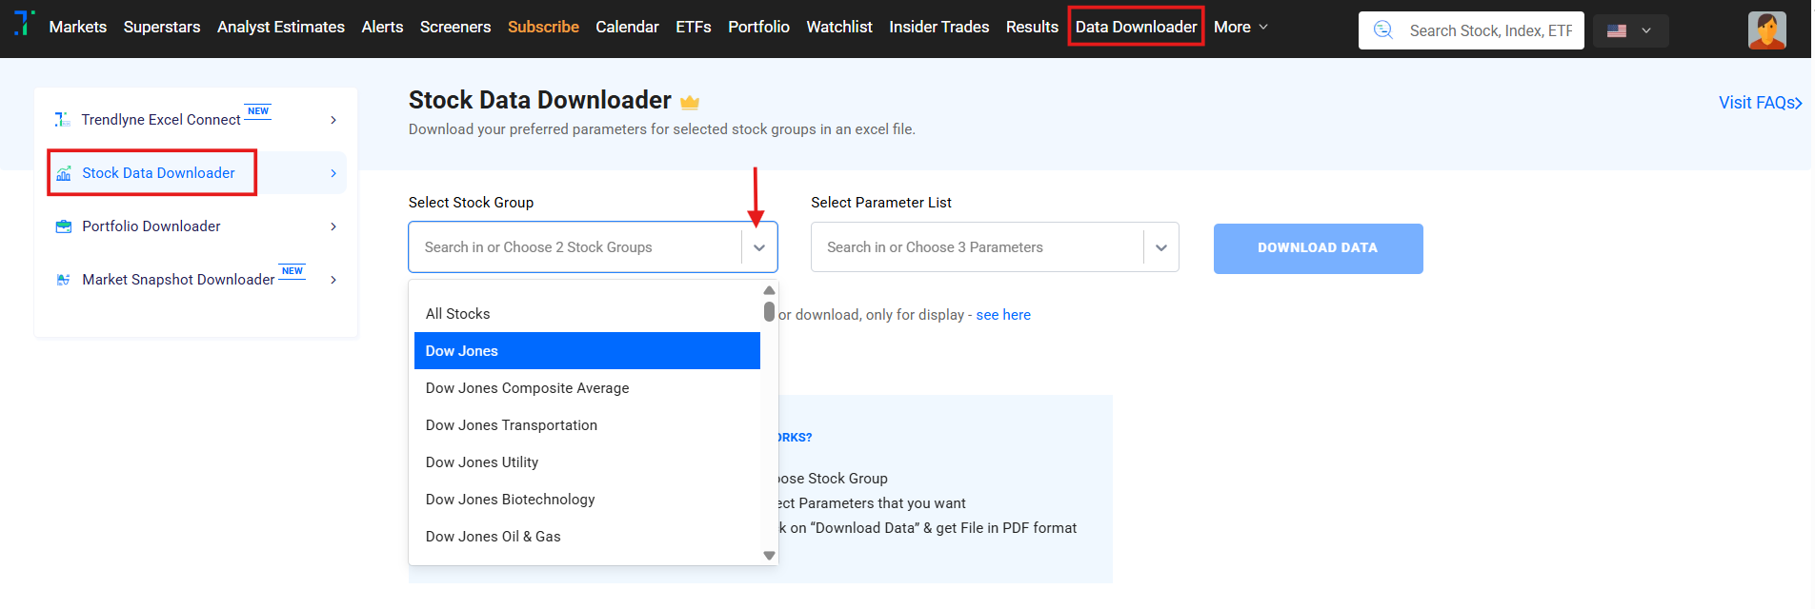Viewport: 1815px width, 609px height.
Task: Open the Markets menu
Action: click(78, 27)
